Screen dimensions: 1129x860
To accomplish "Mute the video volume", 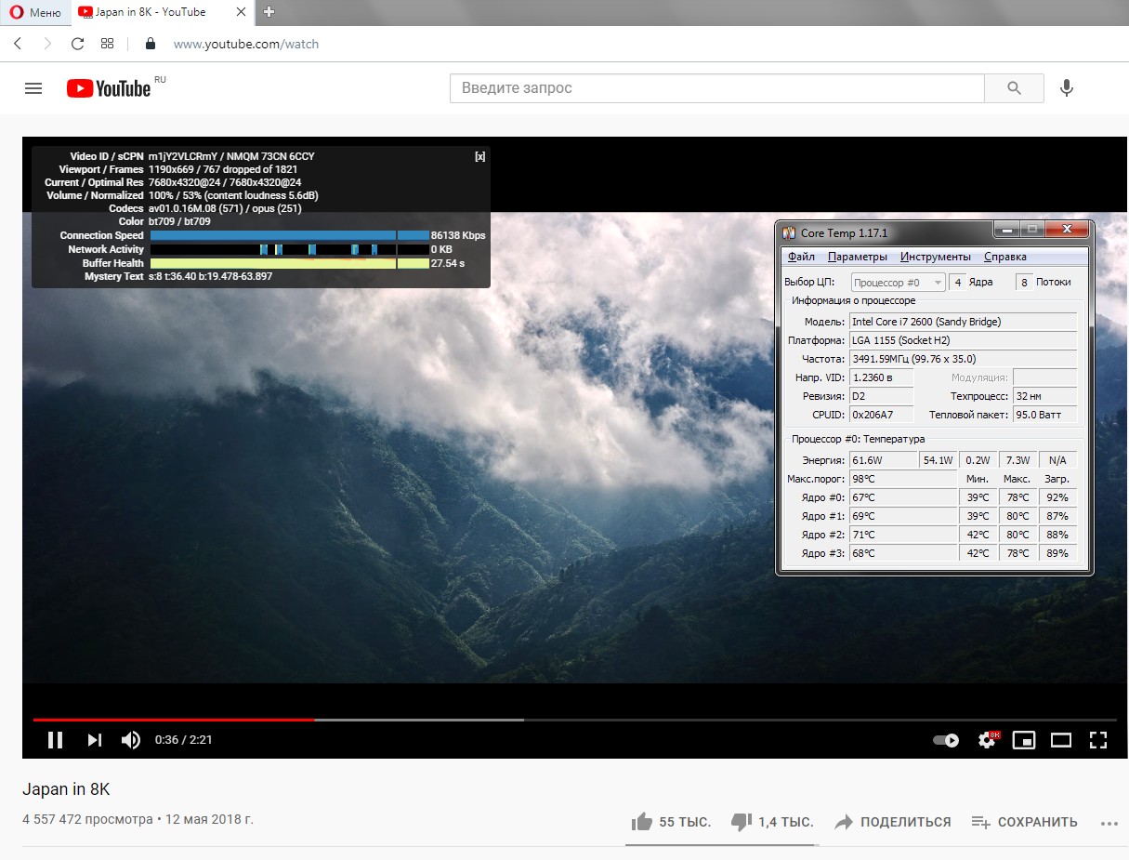I will pos(131,740).
